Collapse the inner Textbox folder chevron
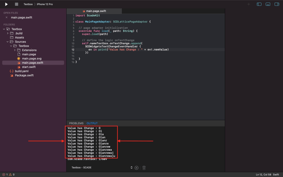283x177 pixels. 11,46
